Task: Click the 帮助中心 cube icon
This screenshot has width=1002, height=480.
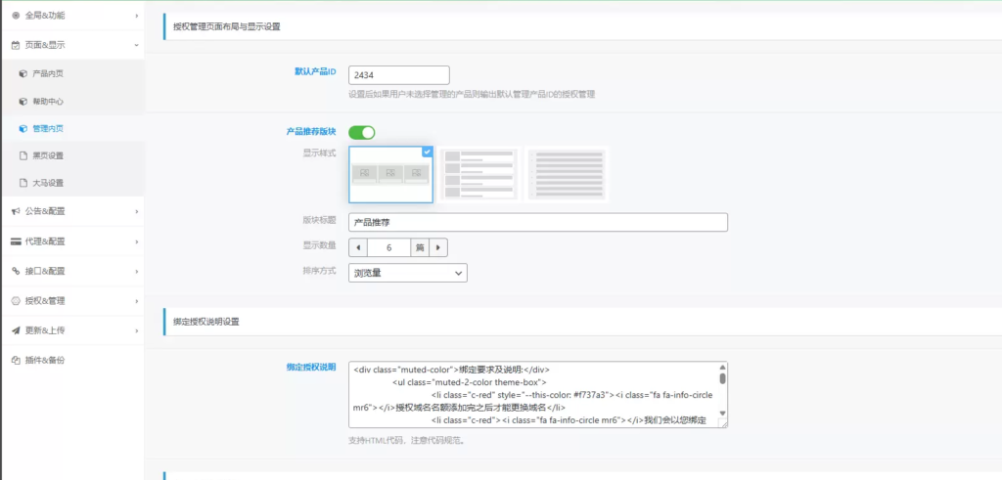Action: [x=23, y=102]
